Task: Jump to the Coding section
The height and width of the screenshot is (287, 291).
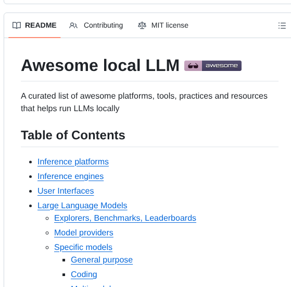Action: 84,274
